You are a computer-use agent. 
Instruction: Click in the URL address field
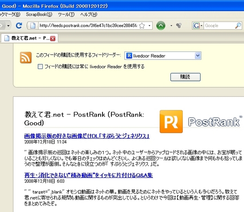(x=88, y=26)
